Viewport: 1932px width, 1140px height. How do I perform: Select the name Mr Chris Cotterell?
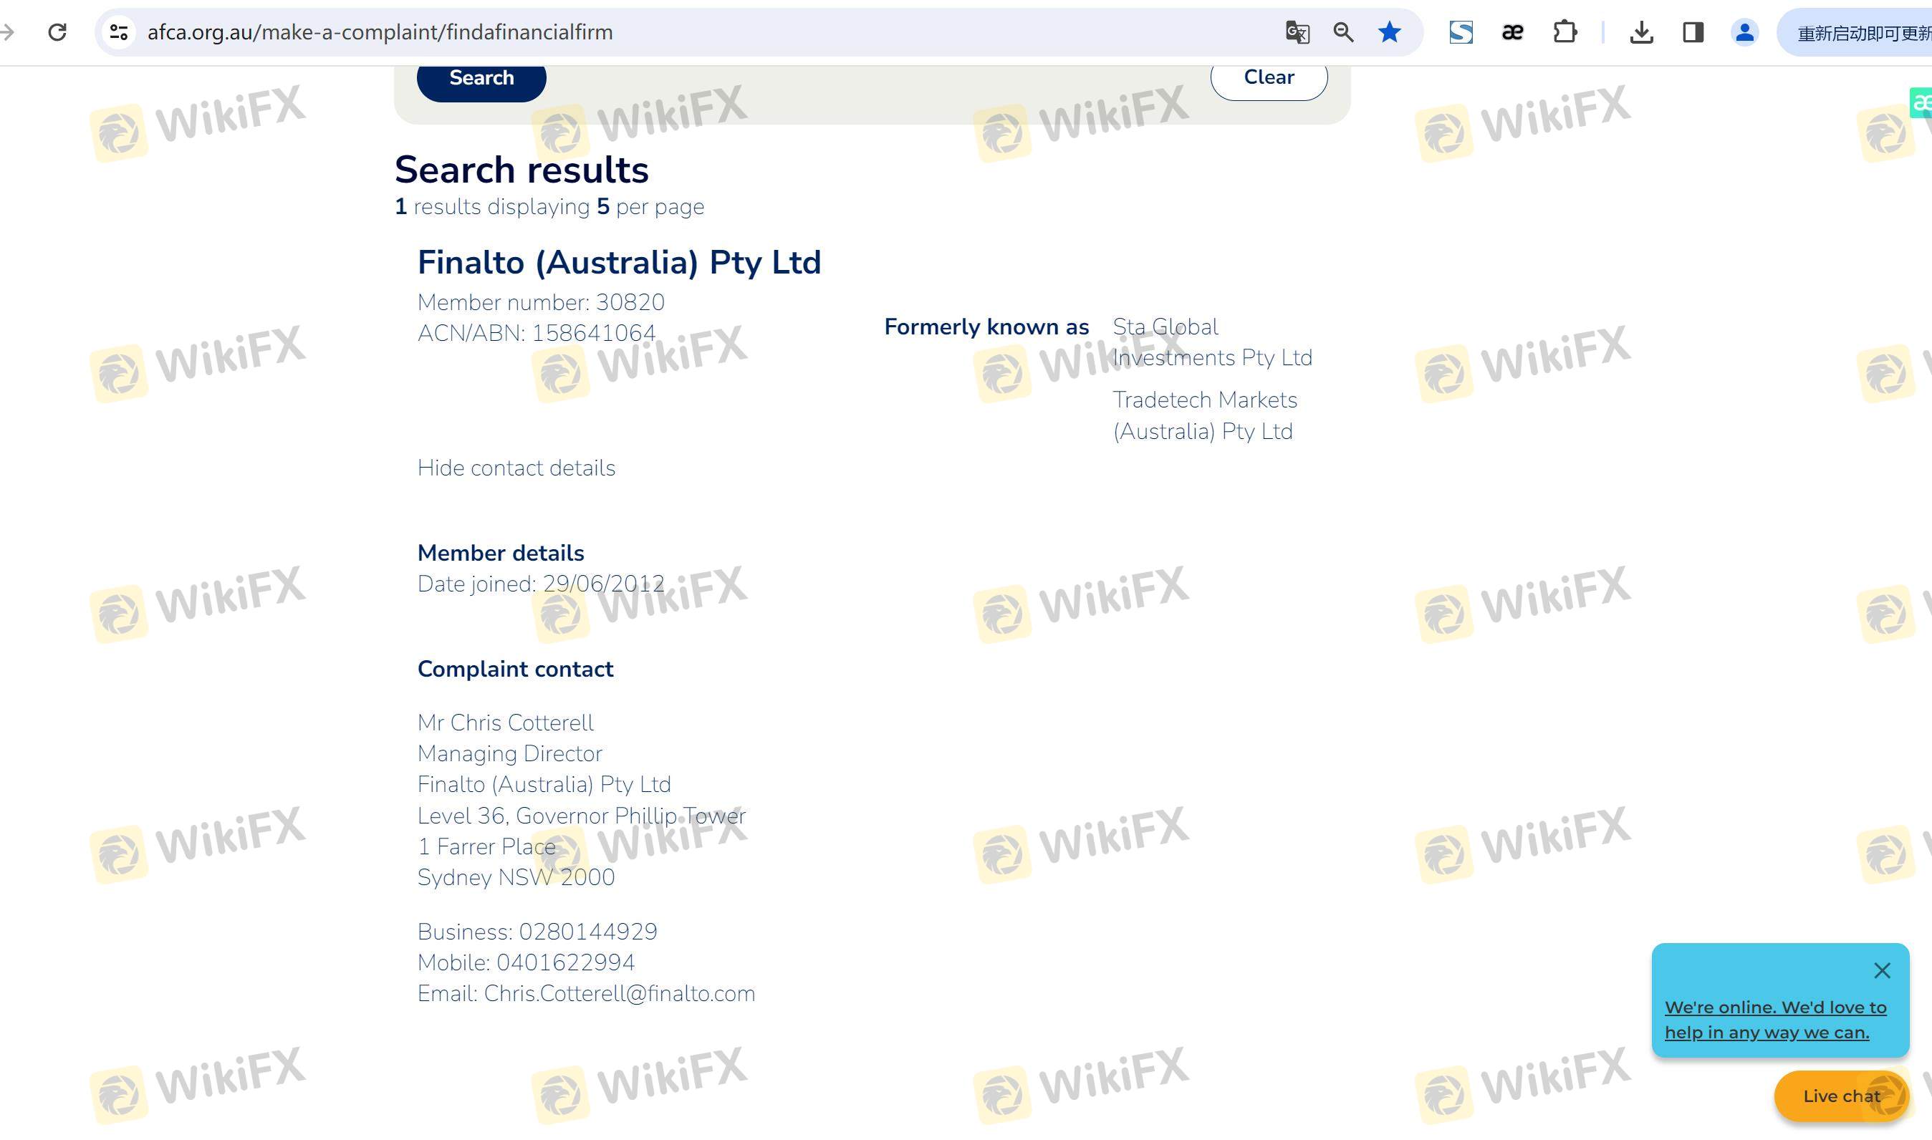click(x=505, y=723)
